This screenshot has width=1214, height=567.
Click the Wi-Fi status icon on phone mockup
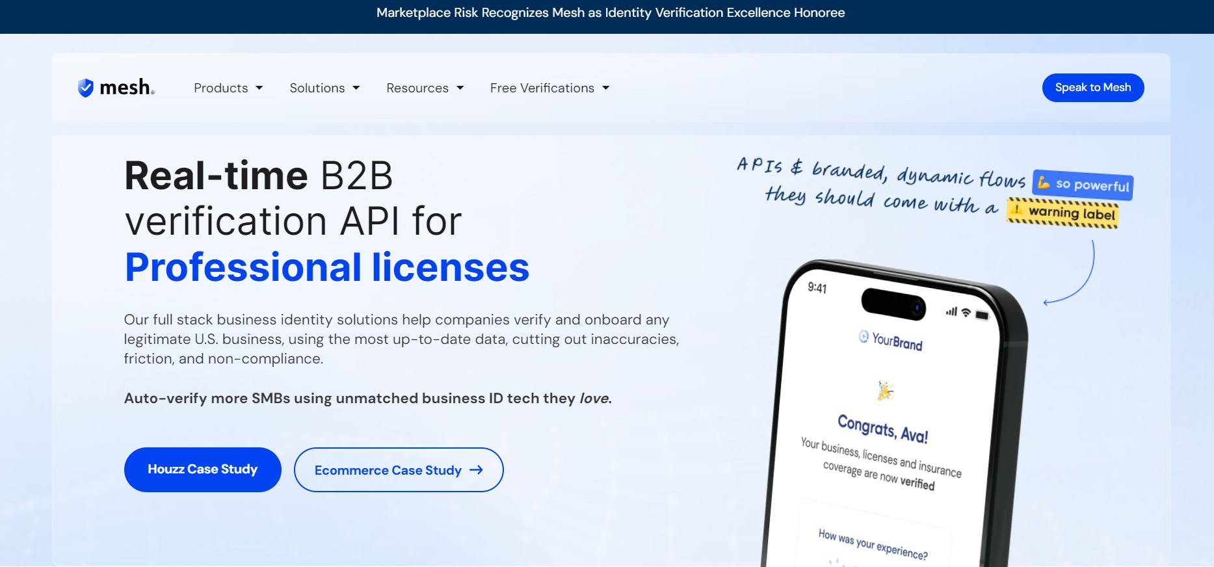(x=966, y=313)
